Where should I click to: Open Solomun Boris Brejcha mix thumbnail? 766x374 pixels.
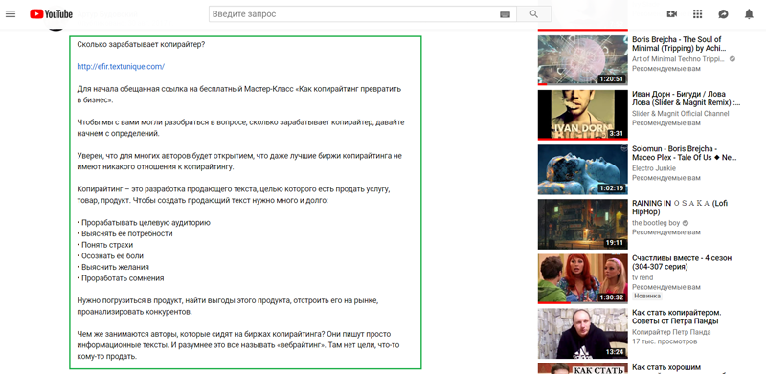click(582, 169)
